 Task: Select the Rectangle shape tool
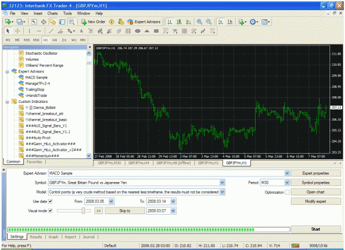coord(156,31)
